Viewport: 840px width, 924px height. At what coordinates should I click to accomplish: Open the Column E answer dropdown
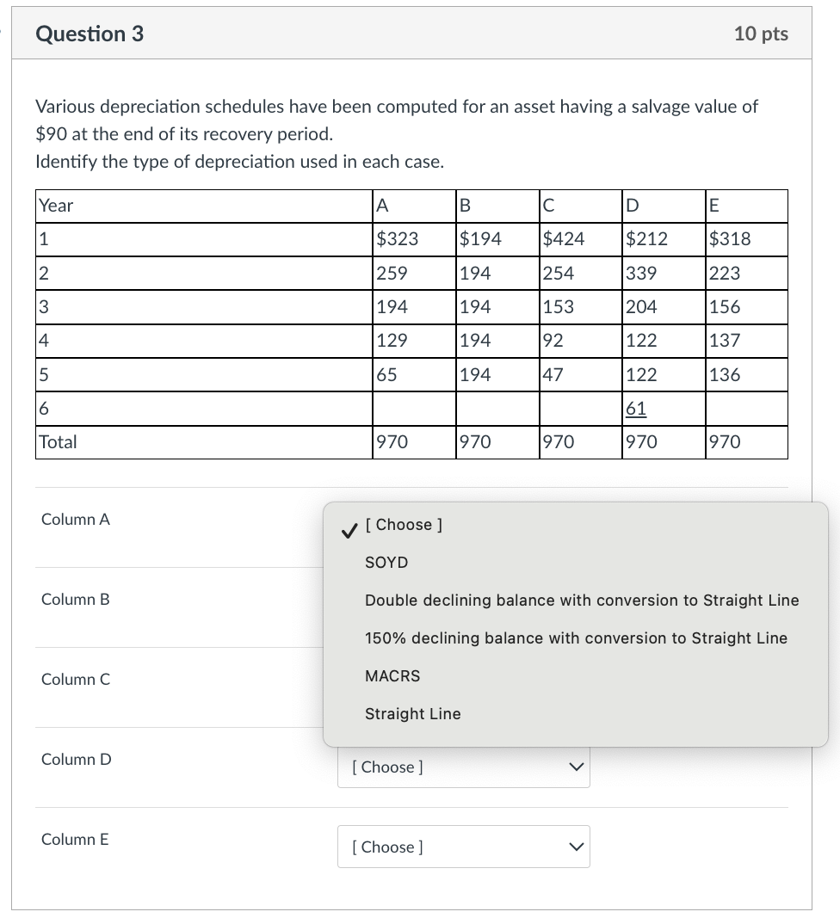[x=463, y=847]
